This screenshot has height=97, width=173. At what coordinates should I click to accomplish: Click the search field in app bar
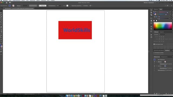(x=165, y=3)
